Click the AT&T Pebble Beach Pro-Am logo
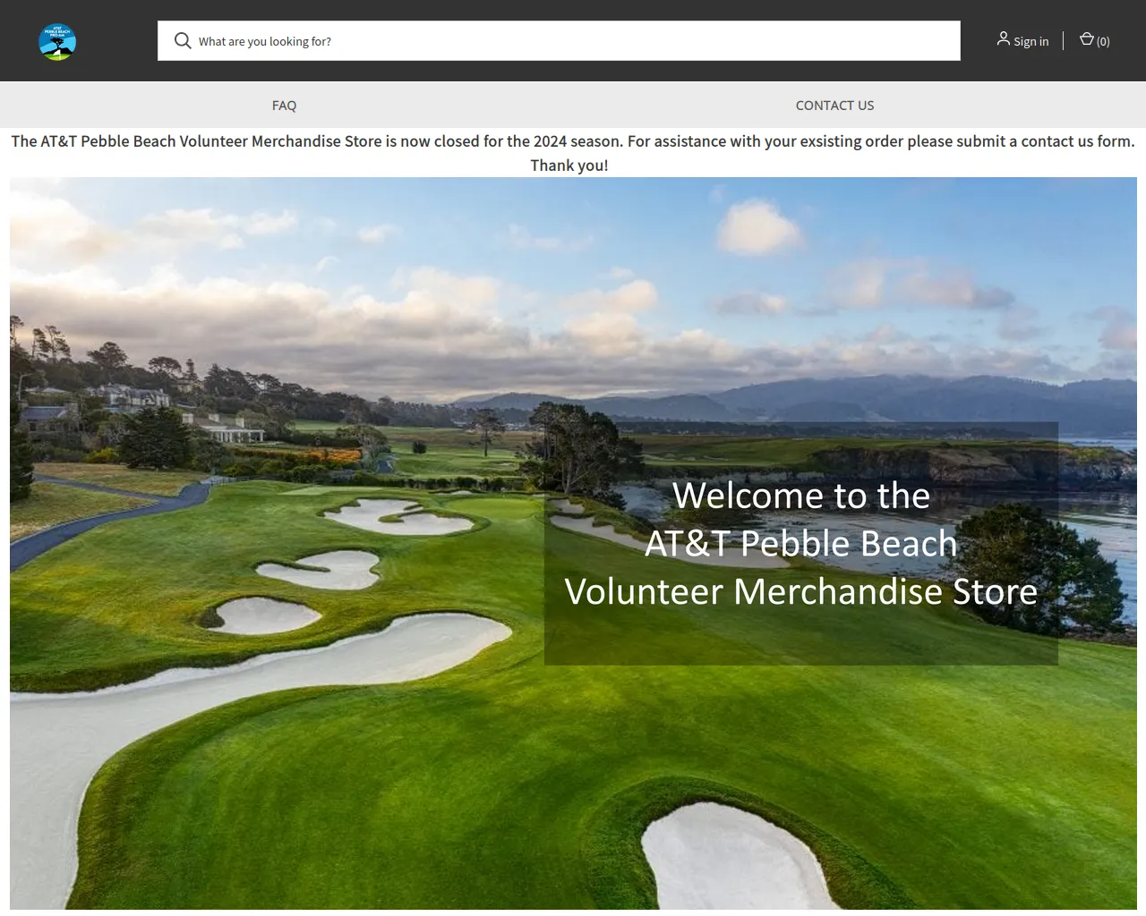The width and height of the screenshot is (1146, 916). click(57, 41)
